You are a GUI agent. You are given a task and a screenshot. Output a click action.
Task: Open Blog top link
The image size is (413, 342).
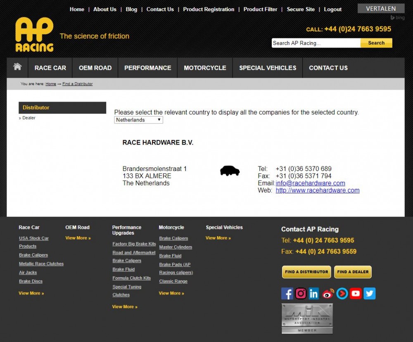(131, 9)
